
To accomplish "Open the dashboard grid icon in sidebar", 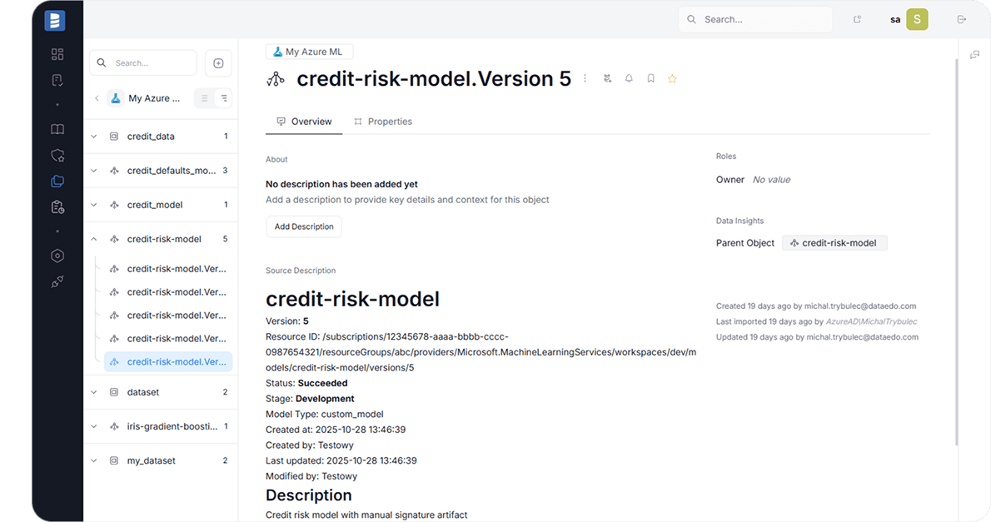I will tap(57, 54).
